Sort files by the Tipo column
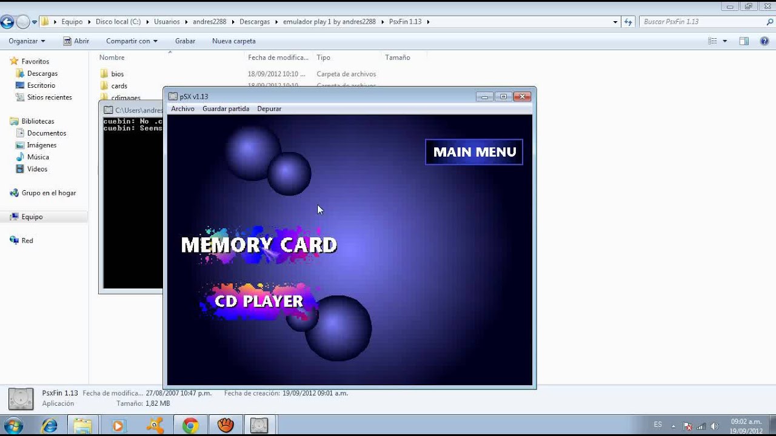The width and height of the screenshot is (776, 436). click(323, 58)
